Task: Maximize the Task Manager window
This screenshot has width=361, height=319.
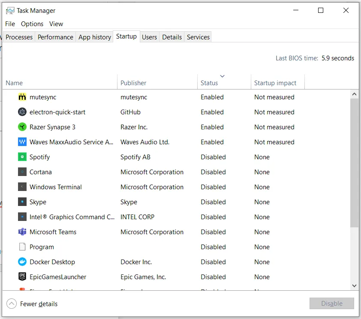Action: click(320, 10)
